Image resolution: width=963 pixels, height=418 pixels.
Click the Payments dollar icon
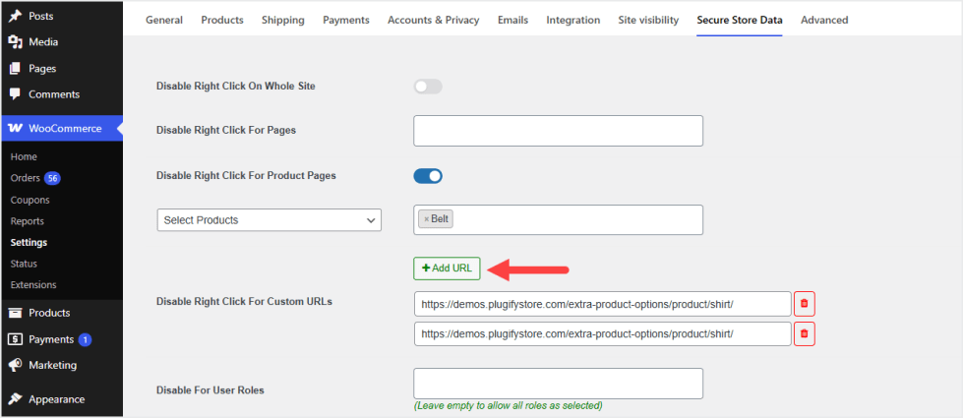16,339
